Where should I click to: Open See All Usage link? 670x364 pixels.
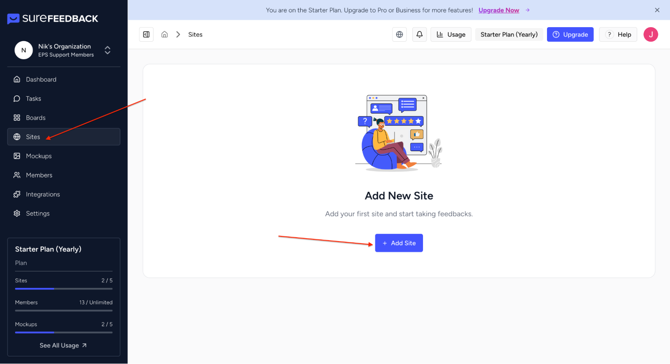pos(63,346)
